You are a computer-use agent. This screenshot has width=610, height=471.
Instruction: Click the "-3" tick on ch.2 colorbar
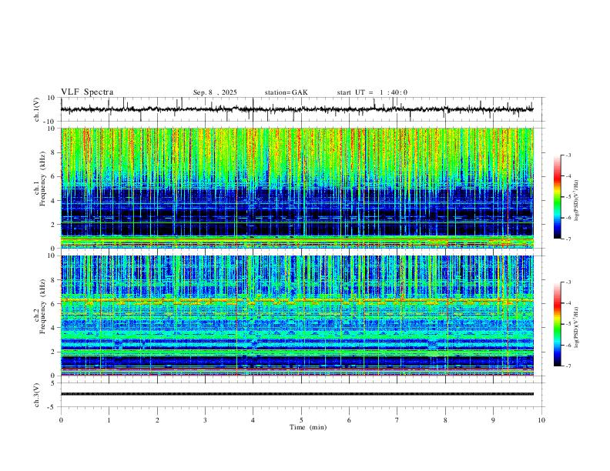(568, 282)
